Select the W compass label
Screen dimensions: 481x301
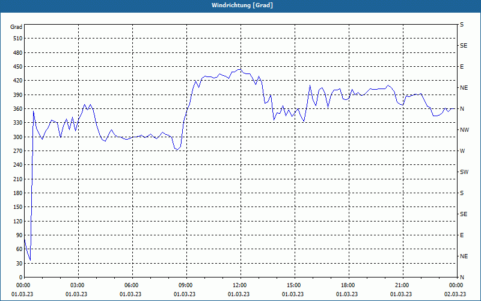point(462,151)
